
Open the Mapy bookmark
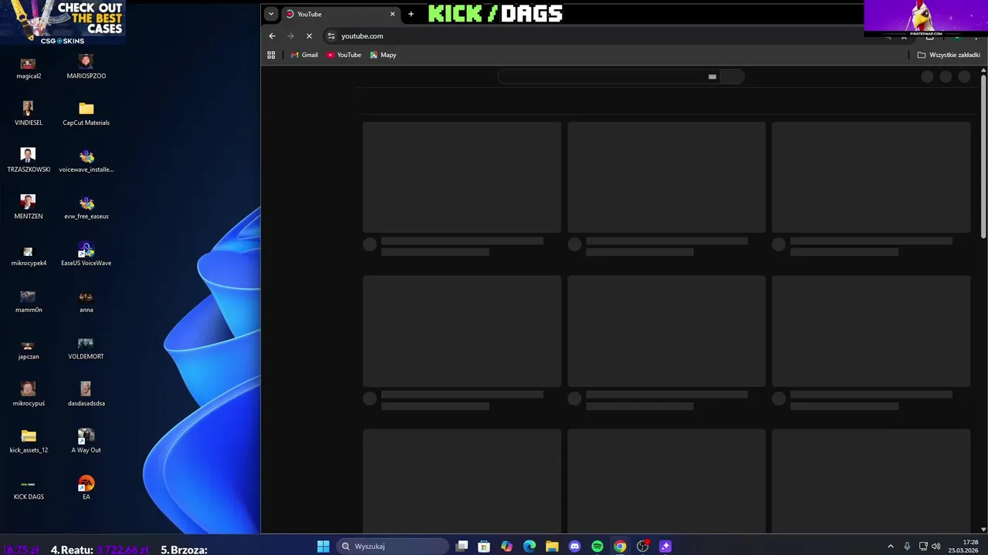(383, 55)
